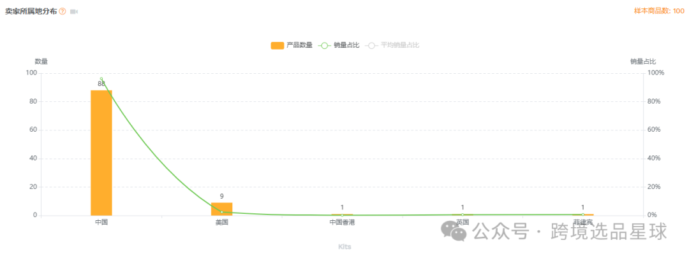Click the 中国 x-axis label
The height and width of the screenshot is (259, 689).
(x=101, y=223)
